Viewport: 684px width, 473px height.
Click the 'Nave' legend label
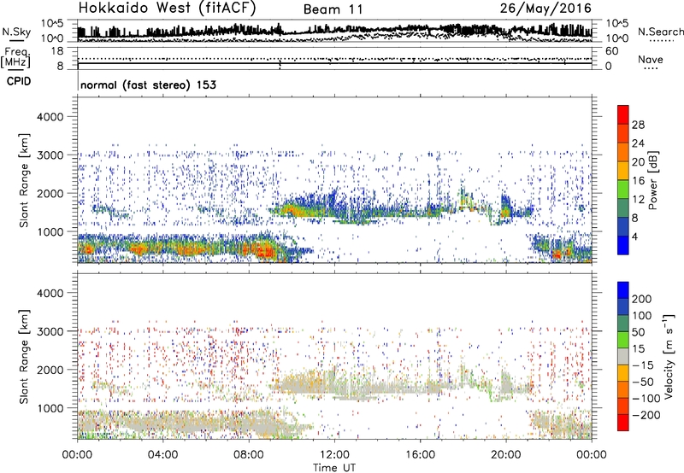pyautogui.click(x=651, y=59)
